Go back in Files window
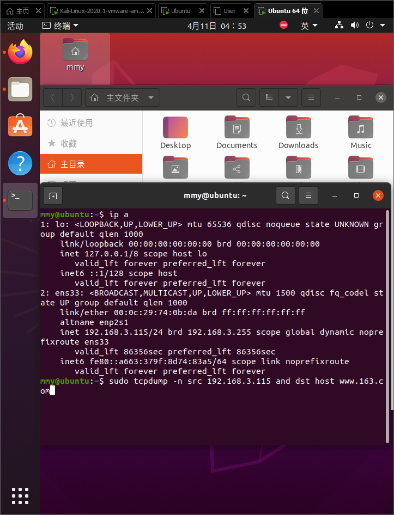Screen dimensions: 394x515 (53, 97)
